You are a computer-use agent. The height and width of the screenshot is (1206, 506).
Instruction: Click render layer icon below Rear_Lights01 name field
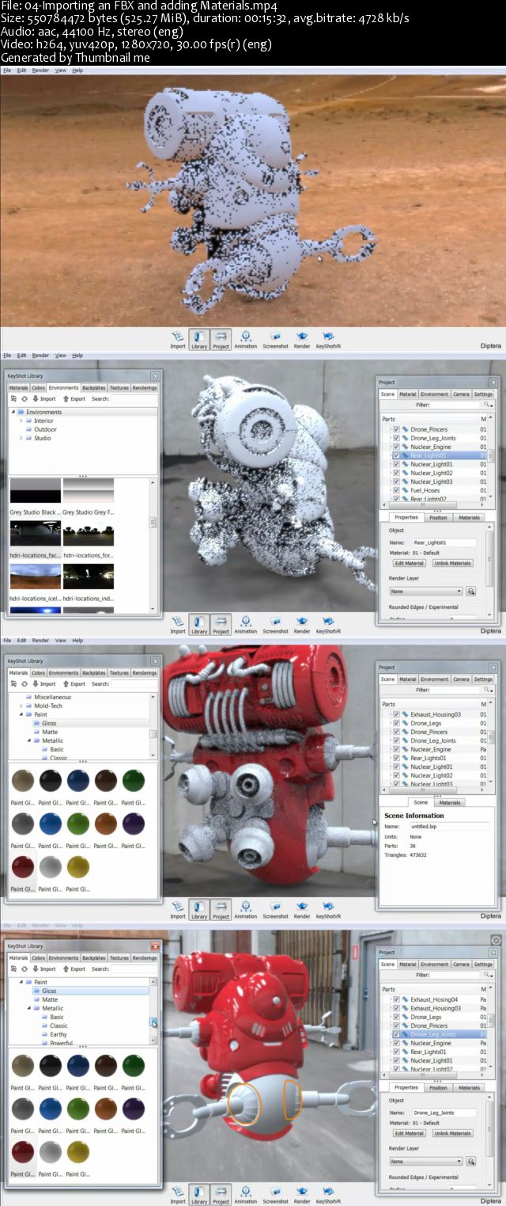point(470,591)
